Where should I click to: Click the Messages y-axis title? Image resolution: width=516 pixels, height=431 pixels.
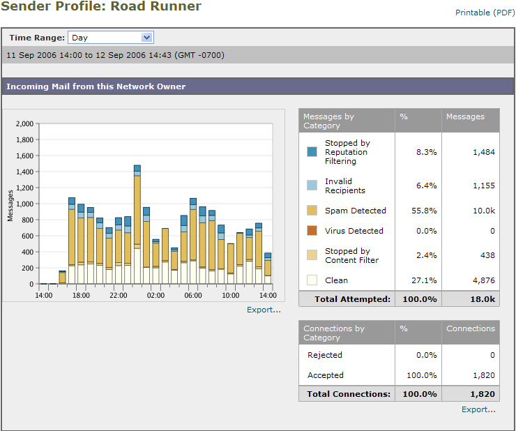point(10,206)
